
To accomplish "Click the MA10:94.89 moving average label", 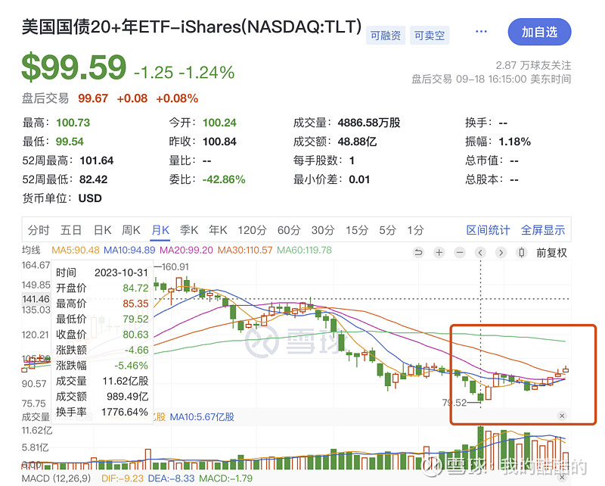I will 129,251.
